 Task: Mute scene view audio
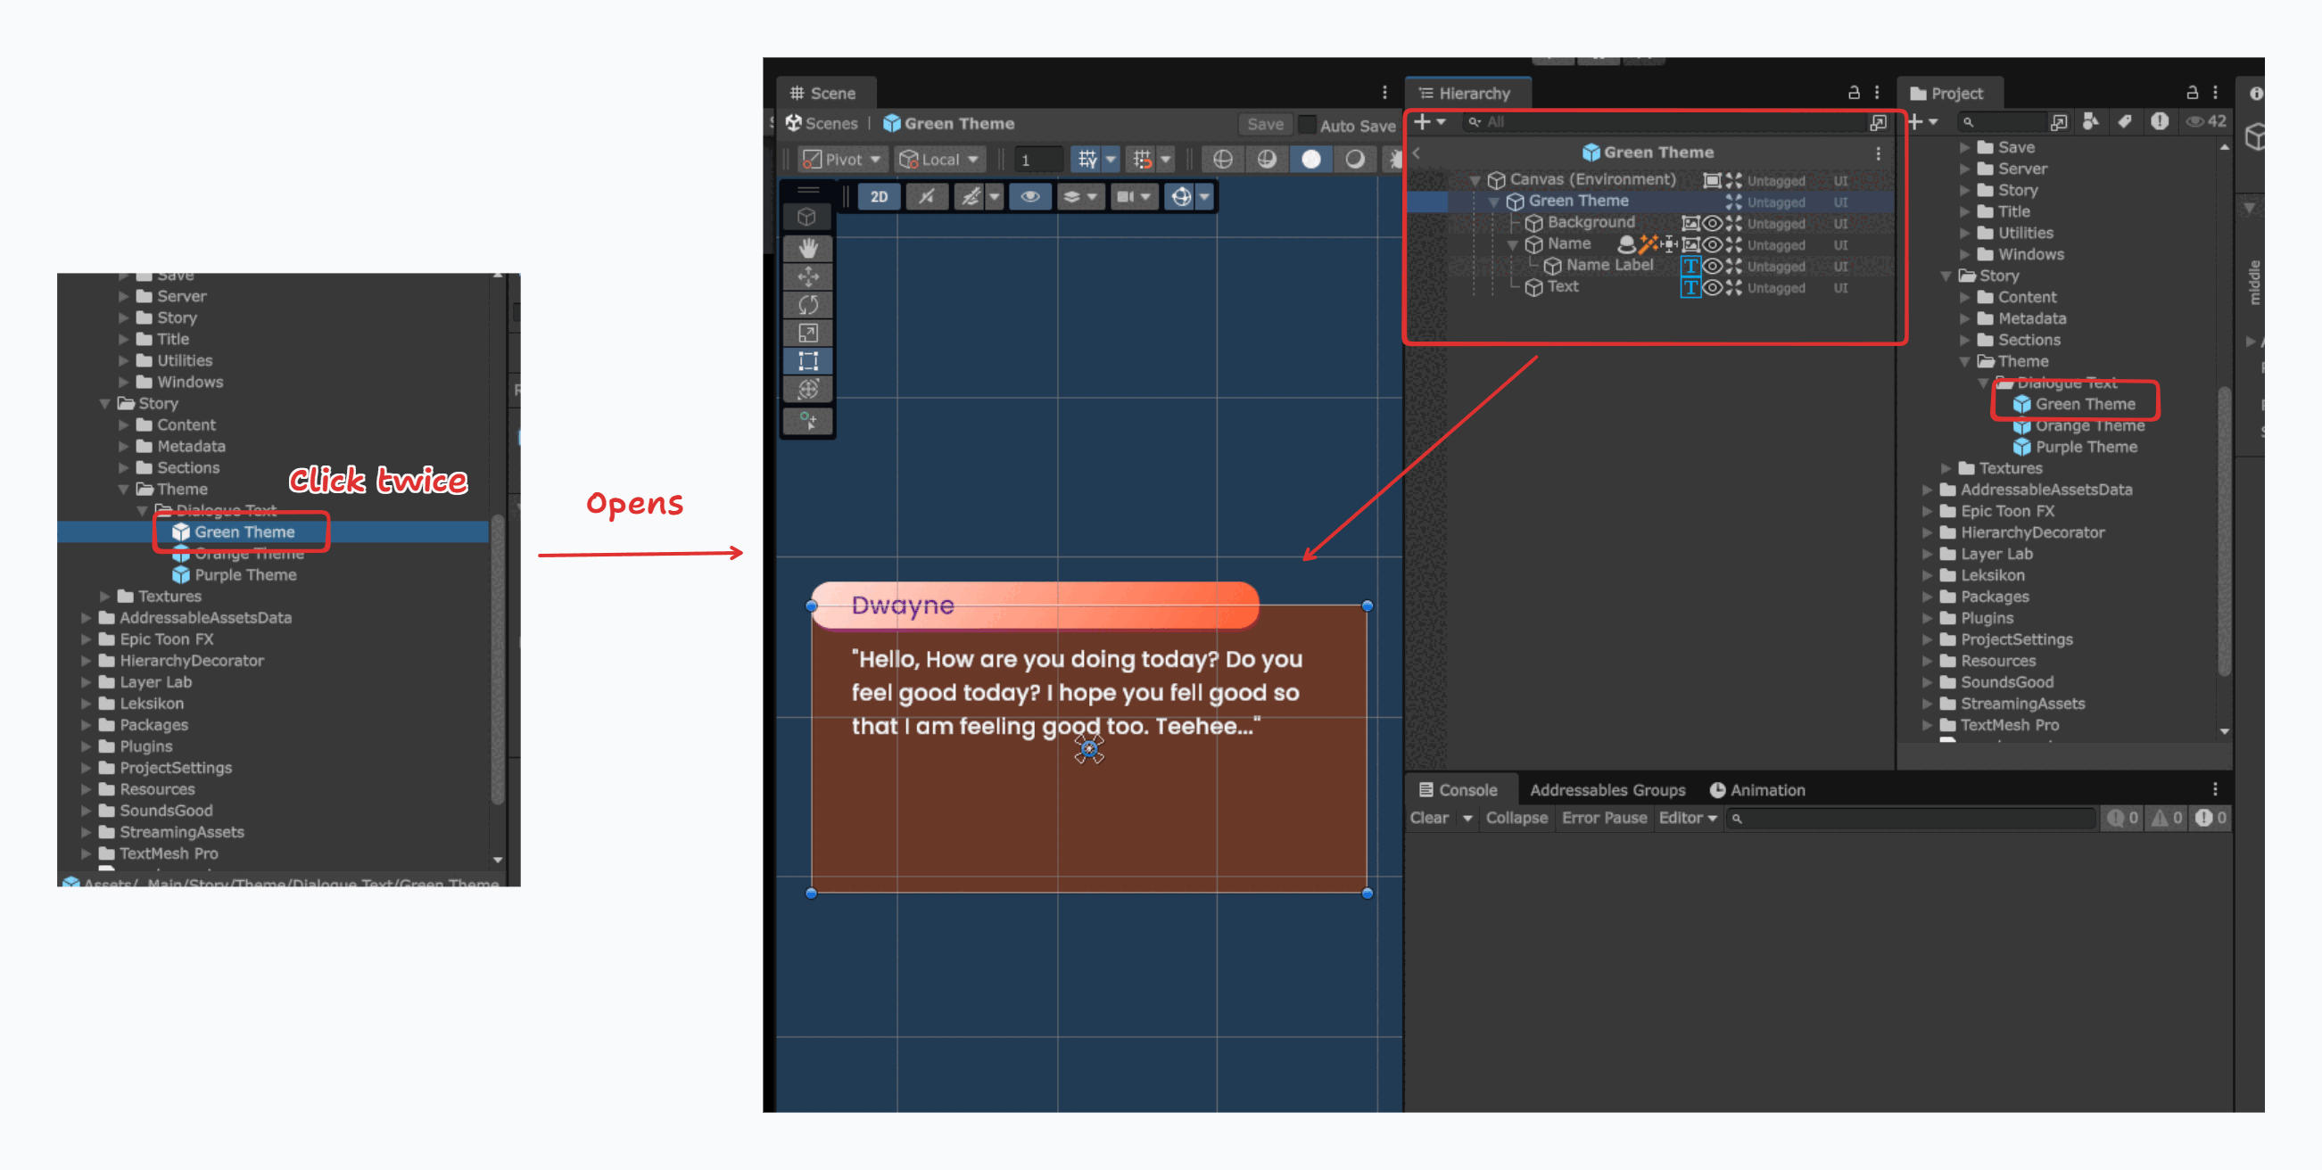point(926,196)
